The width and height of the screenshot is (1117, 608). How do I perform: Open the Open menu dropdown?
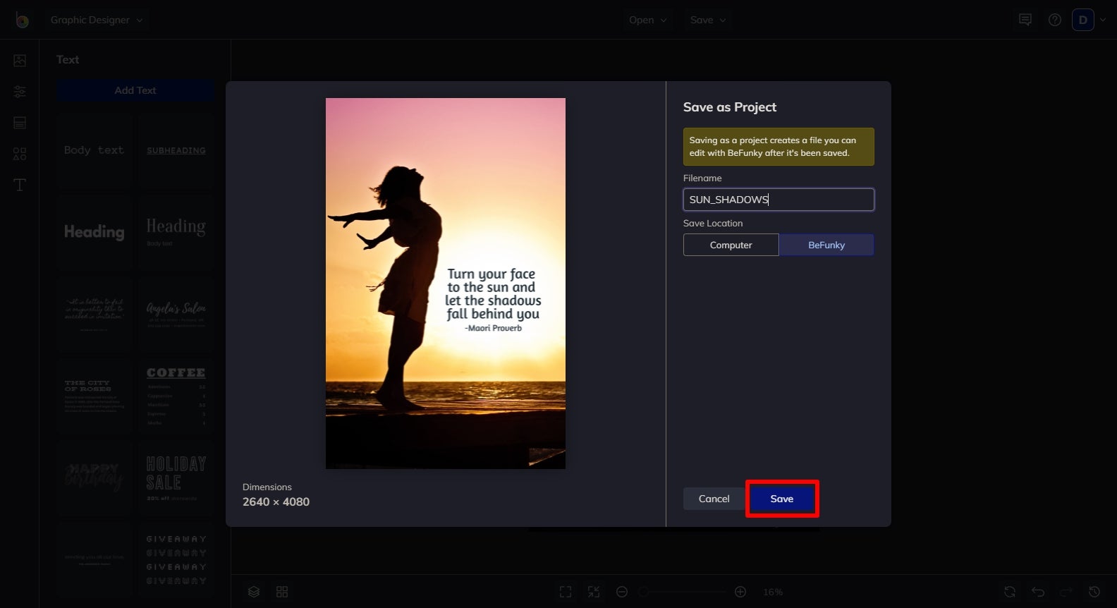pyautogui.click(x=647, y=20)
